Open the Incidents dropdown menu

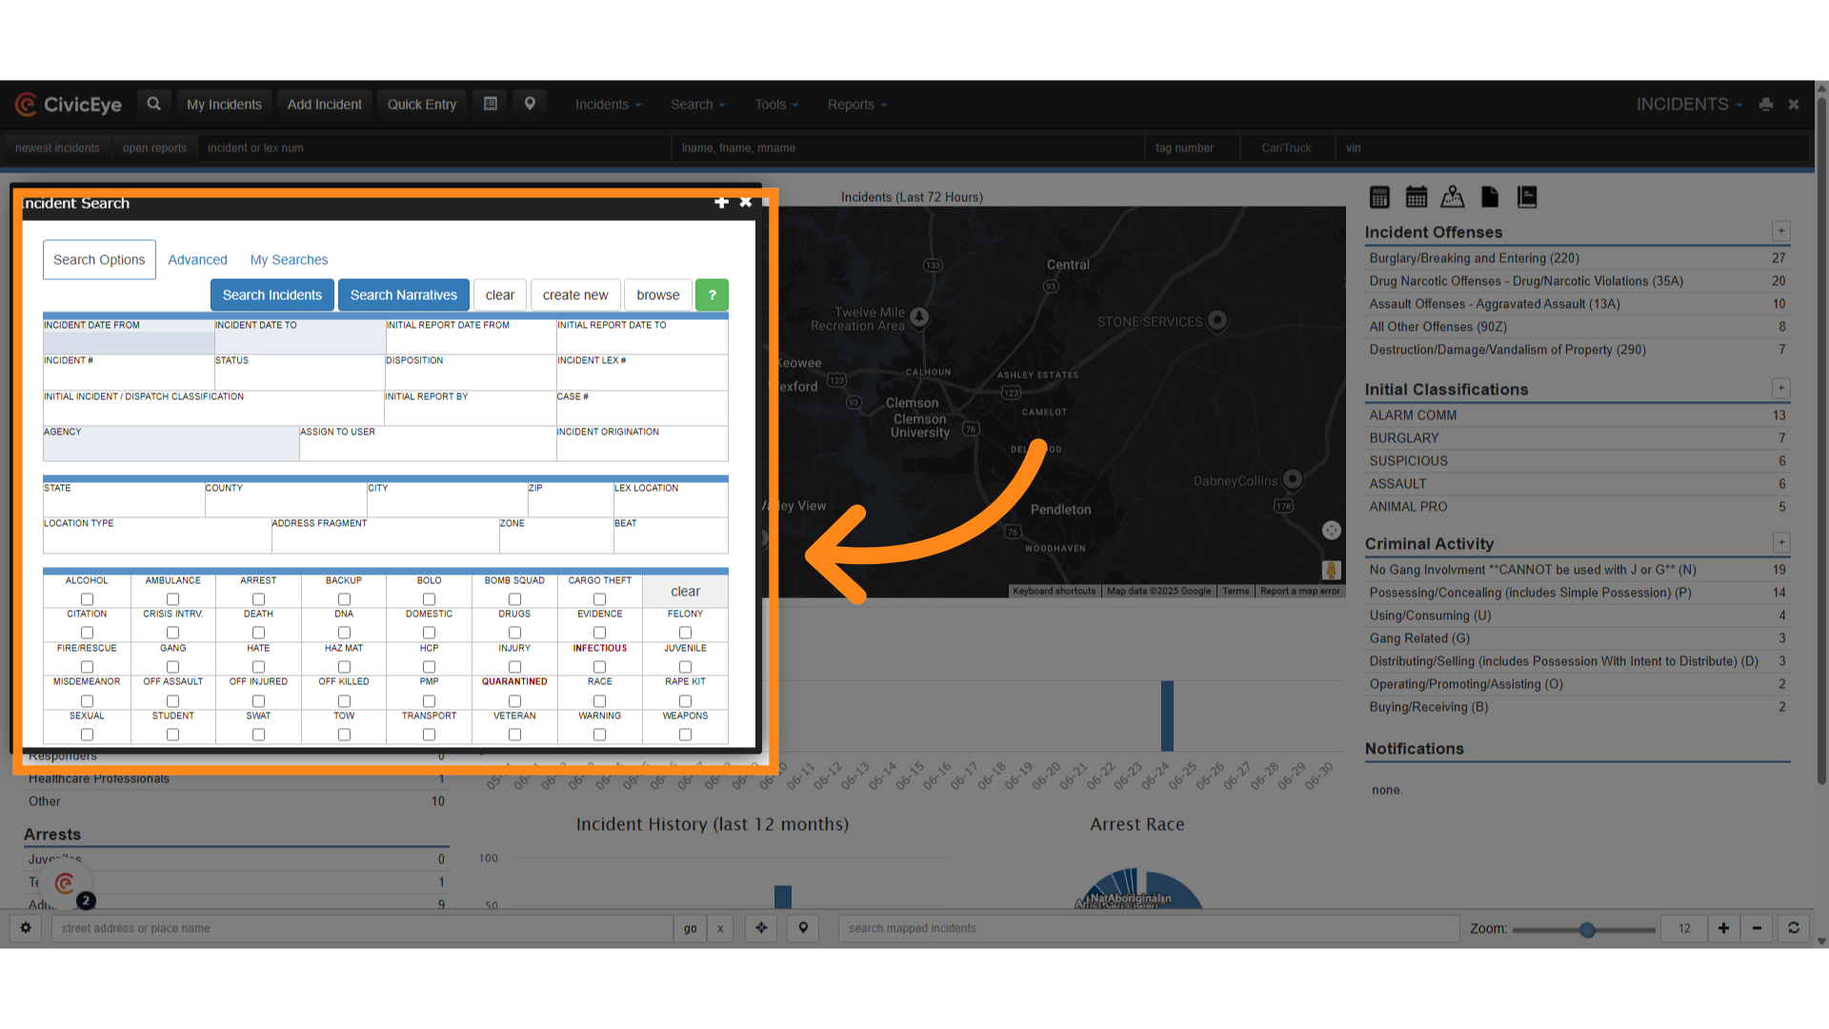point(608,105)
